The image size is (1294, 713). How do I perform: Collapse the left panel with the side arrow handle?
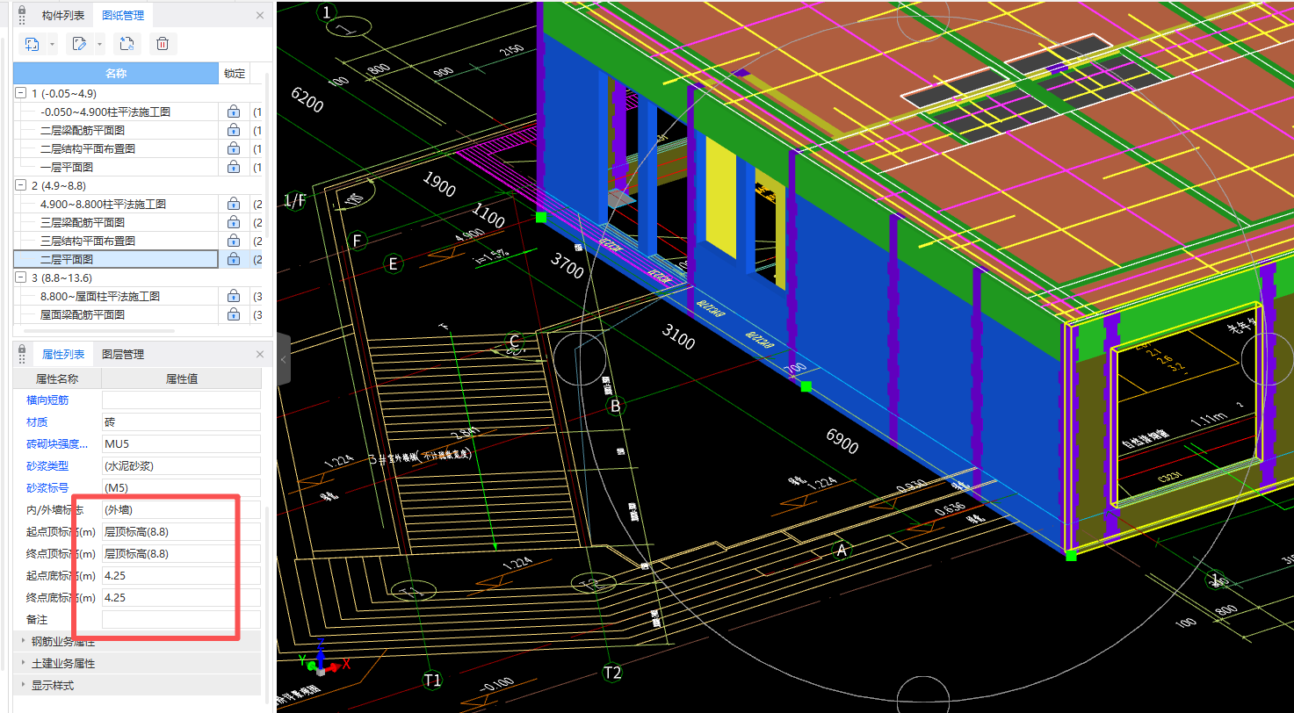coord(284,359)
